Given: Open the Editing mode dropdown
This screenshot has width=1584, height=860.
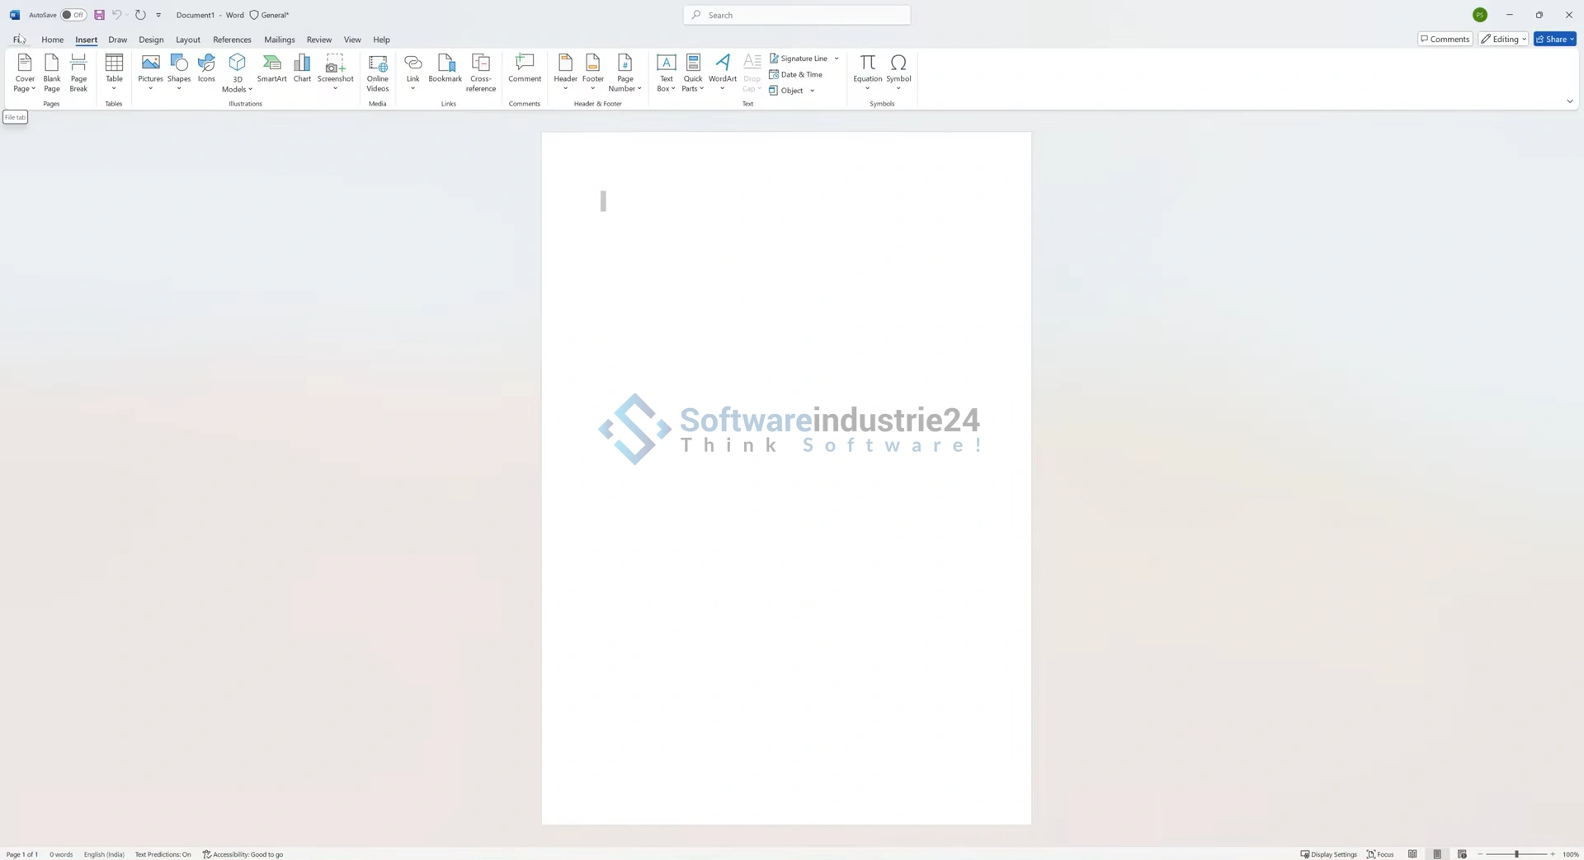Looking at the screenshot, I should pos(1504,39).
